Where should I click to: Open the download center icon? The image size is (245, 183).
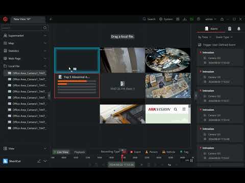point(185,19)
